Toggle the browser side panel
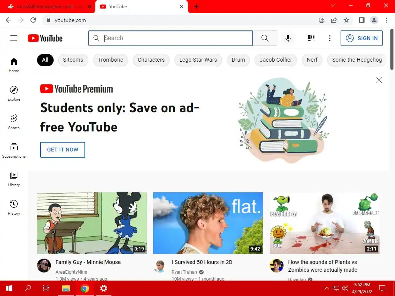 [x=362, y=20]
